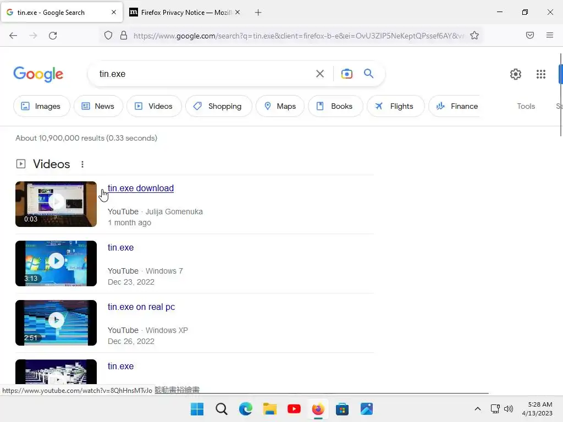
Task: Launch Microsoft Edge from the taskbar
Action: pos(245,409)
